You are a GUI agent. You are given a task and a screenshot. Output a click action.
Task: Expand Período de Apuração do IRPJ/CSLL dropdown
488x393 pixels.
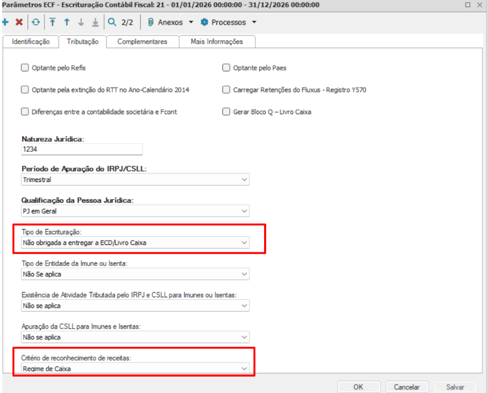point(135,180)
